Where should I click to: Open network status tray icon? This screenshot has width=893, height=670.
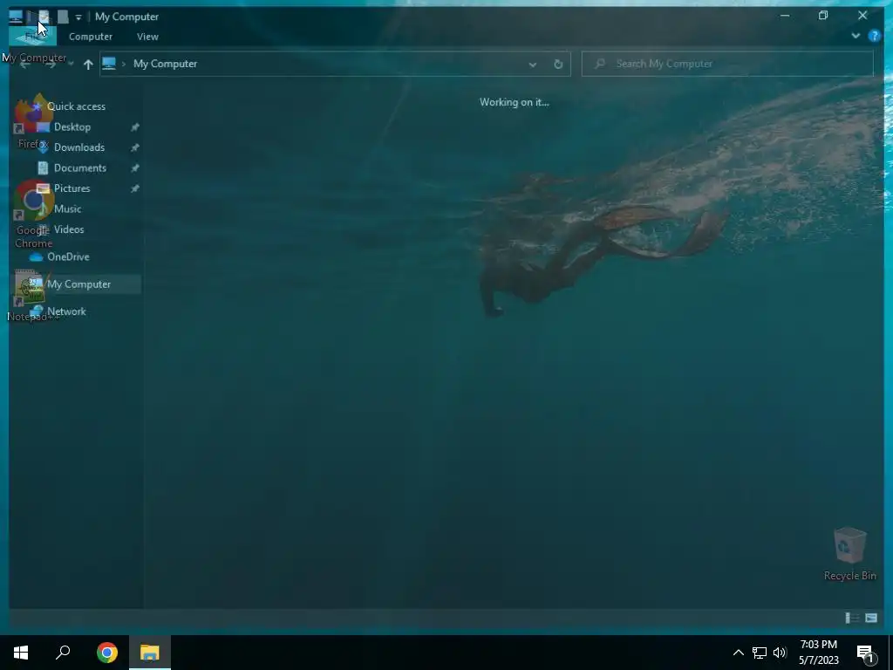760,653
